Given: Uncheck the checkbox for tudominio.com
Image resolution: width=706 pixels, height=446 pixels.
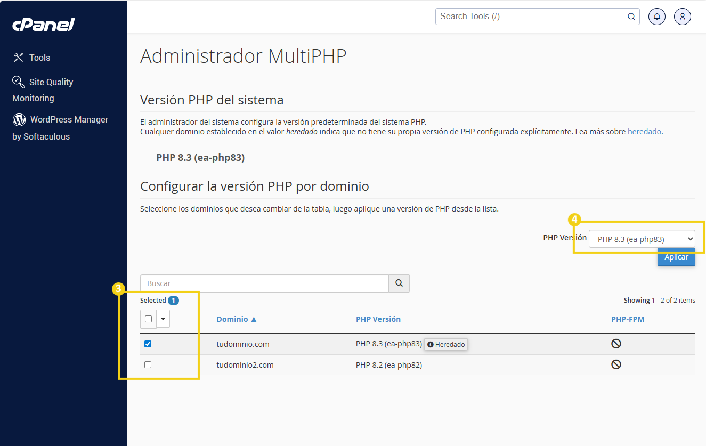Looking at the screenshot, I should [148, 344].
